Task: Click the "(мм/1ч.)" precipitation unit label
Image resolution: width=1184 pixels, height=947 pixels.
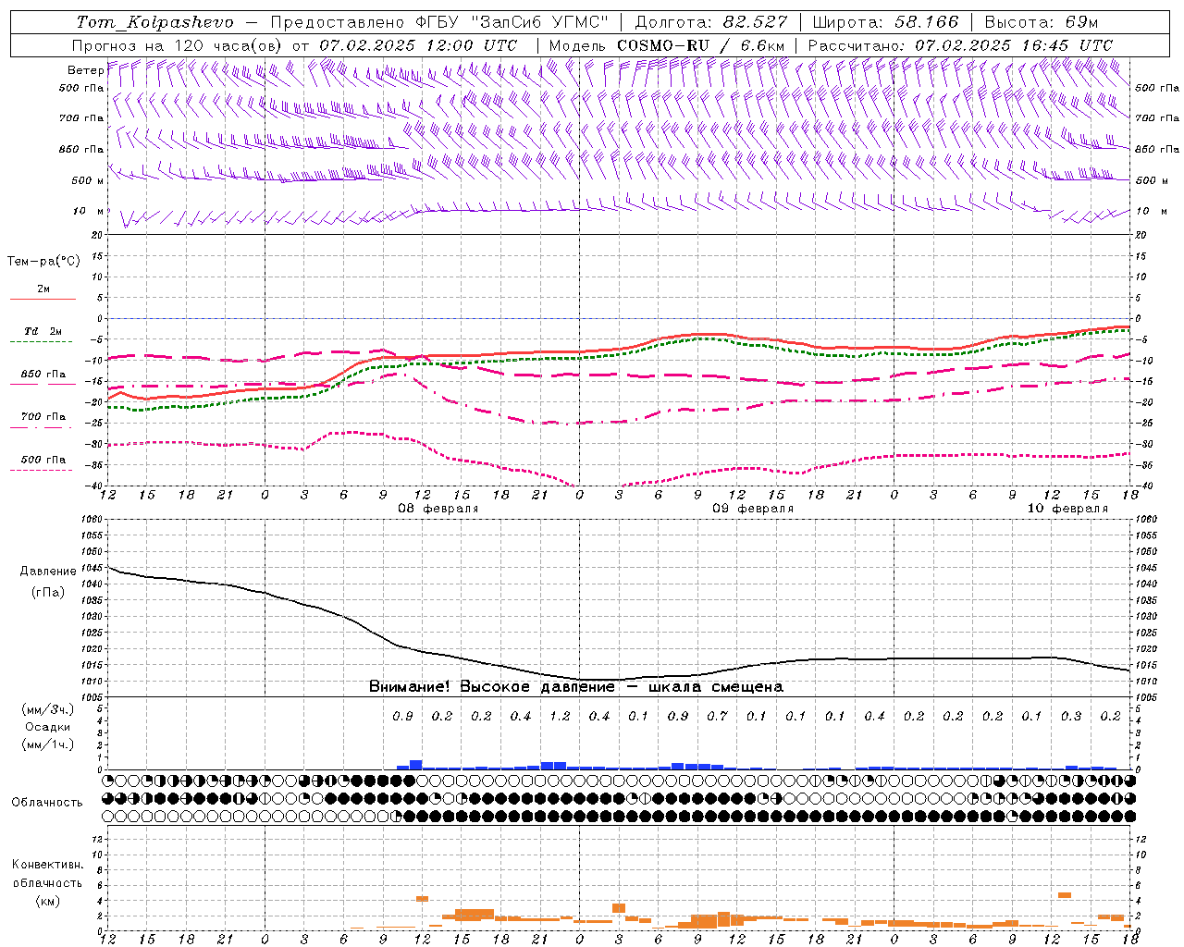Action: tap(48, 744)
